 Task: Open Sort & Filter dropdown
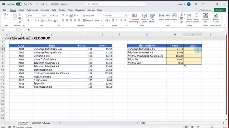coord(189,18)
